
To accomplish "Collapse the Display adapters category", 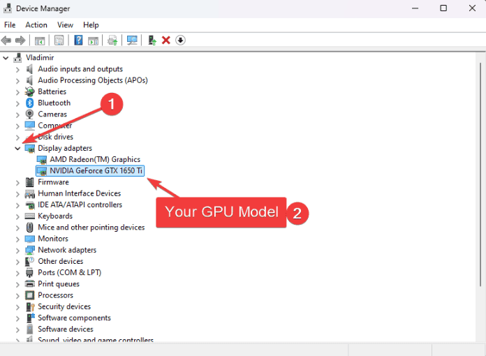I will pyautogui.click(x=17, y=149).
